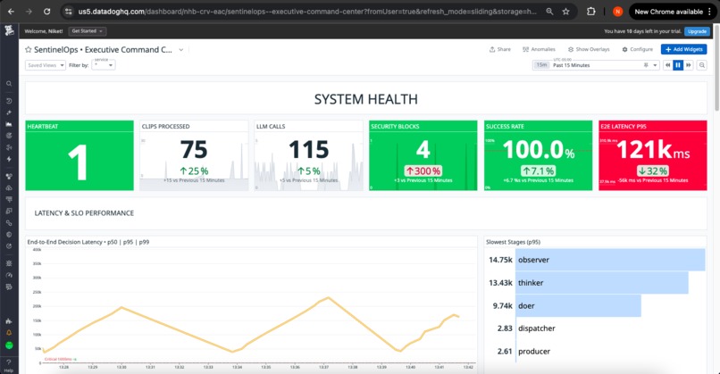Screen dimensions: 720x374
Task: Open the Dashboards chart icon in sidebar
Action: click(x=9, y=124)
